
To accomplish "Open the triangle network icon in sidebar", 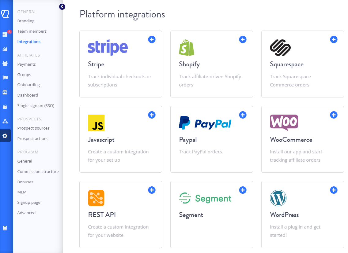I will point(5,121).
